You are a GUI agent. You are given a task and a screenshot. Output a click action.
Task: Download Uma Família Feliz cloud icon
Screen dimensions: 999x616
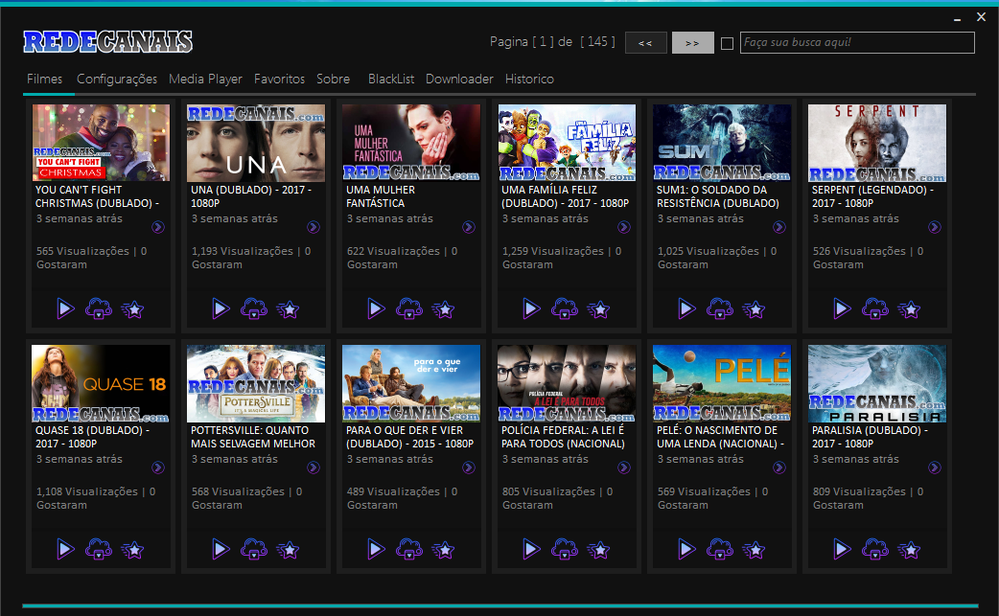pyautogui.click(x=565, y=309)
